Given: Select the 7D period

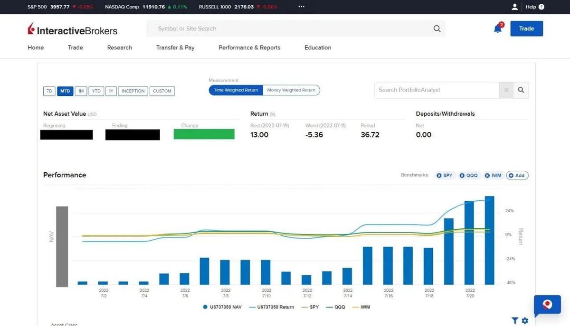Looking at the screenshot, I should click(x=49, y=91).
